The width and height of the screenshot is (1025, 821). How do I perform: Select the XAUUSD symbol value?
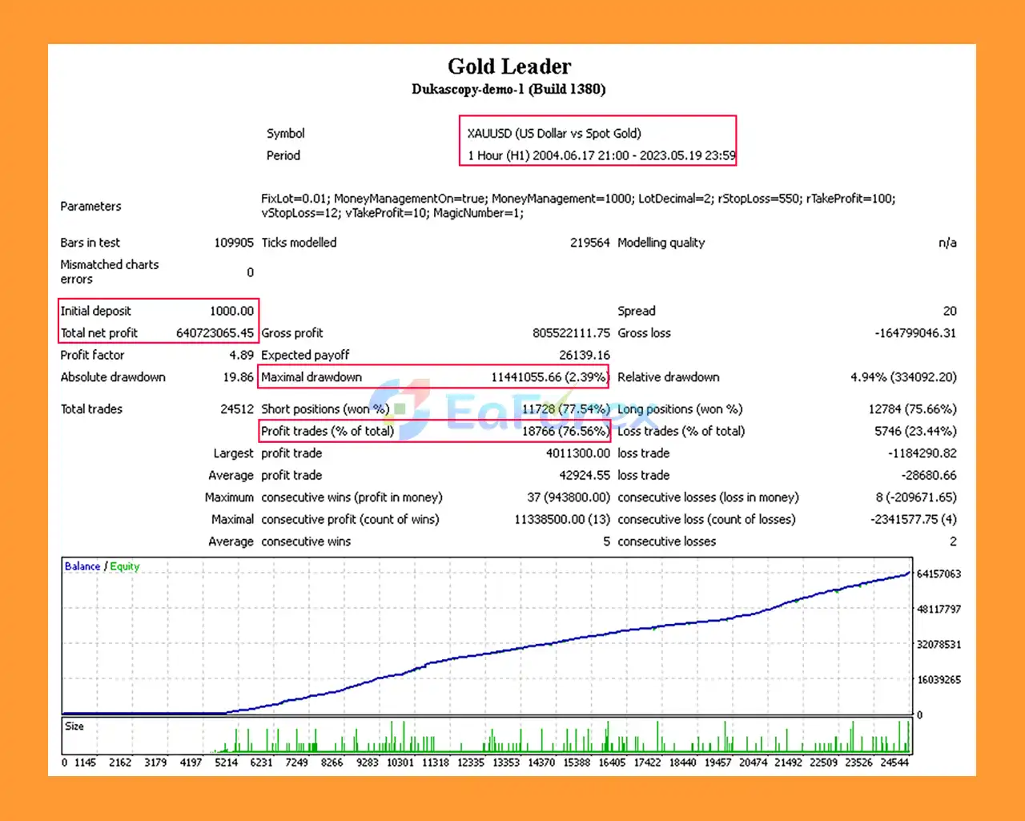click(x=554, y=134)
